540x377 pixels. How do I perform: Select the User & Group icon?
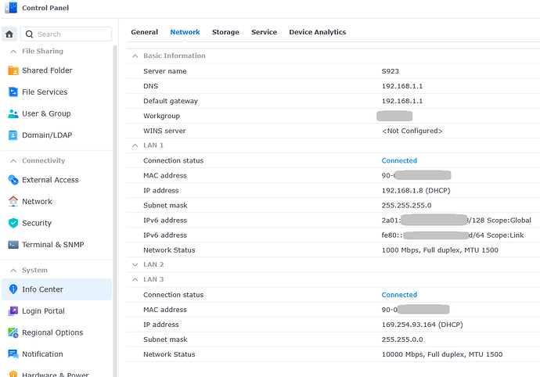pyautogui.click(x=13, y=113)
